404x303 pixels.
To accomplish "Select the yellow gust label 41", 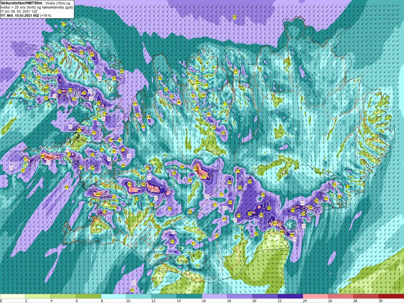I will pos(275,223).
